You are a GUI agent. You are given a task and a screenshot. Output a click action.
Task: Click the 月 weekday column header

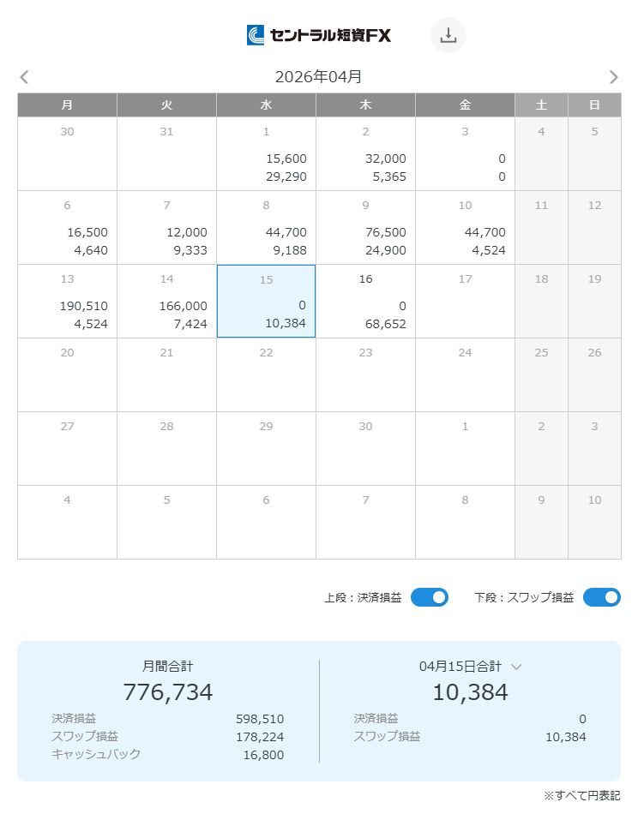[67, 105]
